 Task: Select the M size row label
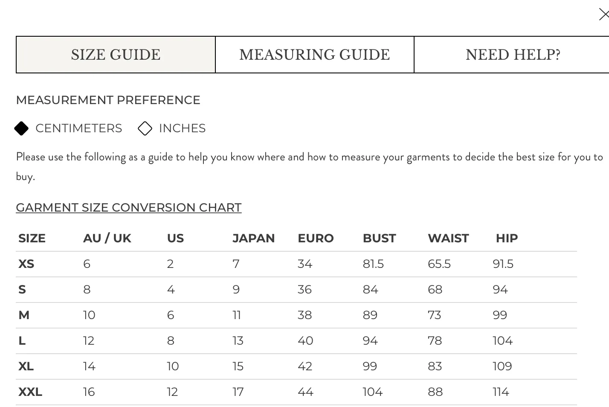24,315
